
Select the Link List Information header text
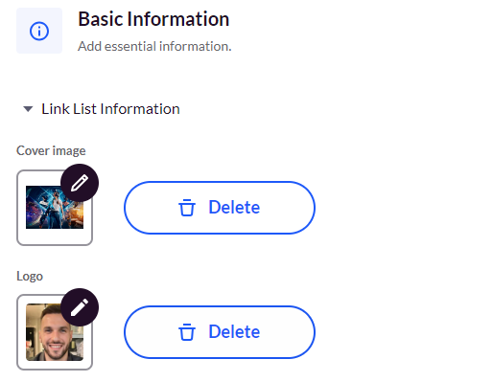[x=110, y=109]
